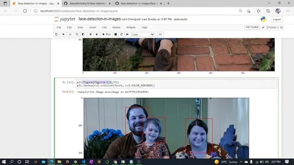The image size is (294, 165).
Task: Open the cell type Code dropdown
Action: coord(143,34)
